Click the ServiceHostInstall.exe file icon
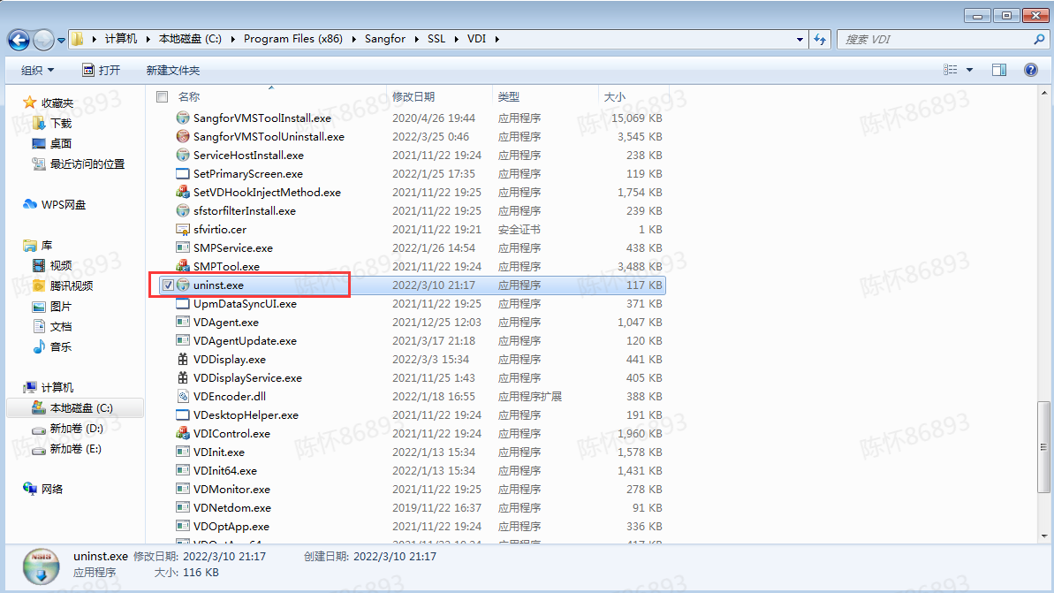This screenshot has width=1054, height=593. 183,155
